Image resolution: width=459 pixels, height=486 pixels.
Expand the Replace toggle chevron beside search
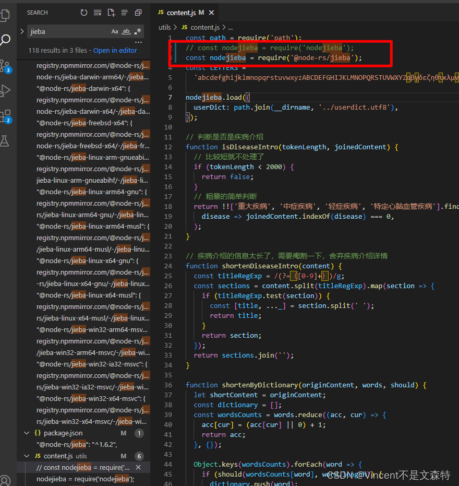[22, 32]
